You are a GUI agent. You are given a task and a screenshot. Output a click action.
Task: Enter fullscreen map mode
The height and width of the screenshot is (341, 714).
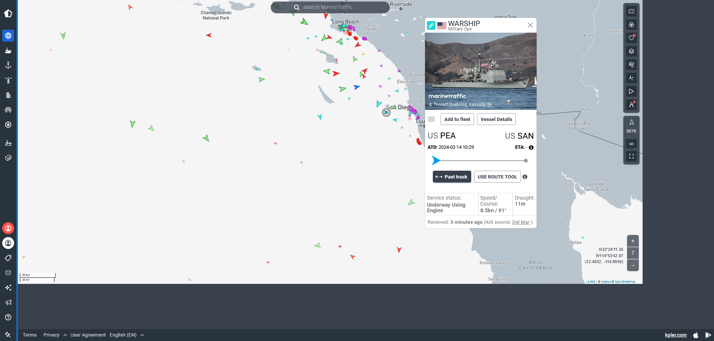point(631,156)
